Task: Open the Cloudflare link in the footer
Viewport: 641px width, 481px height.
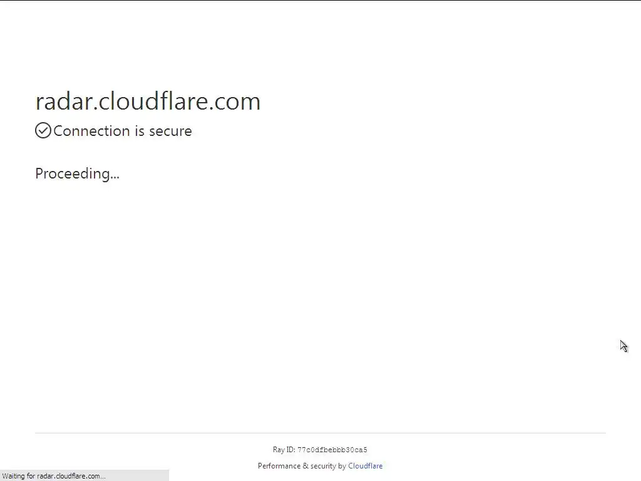Action: (x=365, y=466)
